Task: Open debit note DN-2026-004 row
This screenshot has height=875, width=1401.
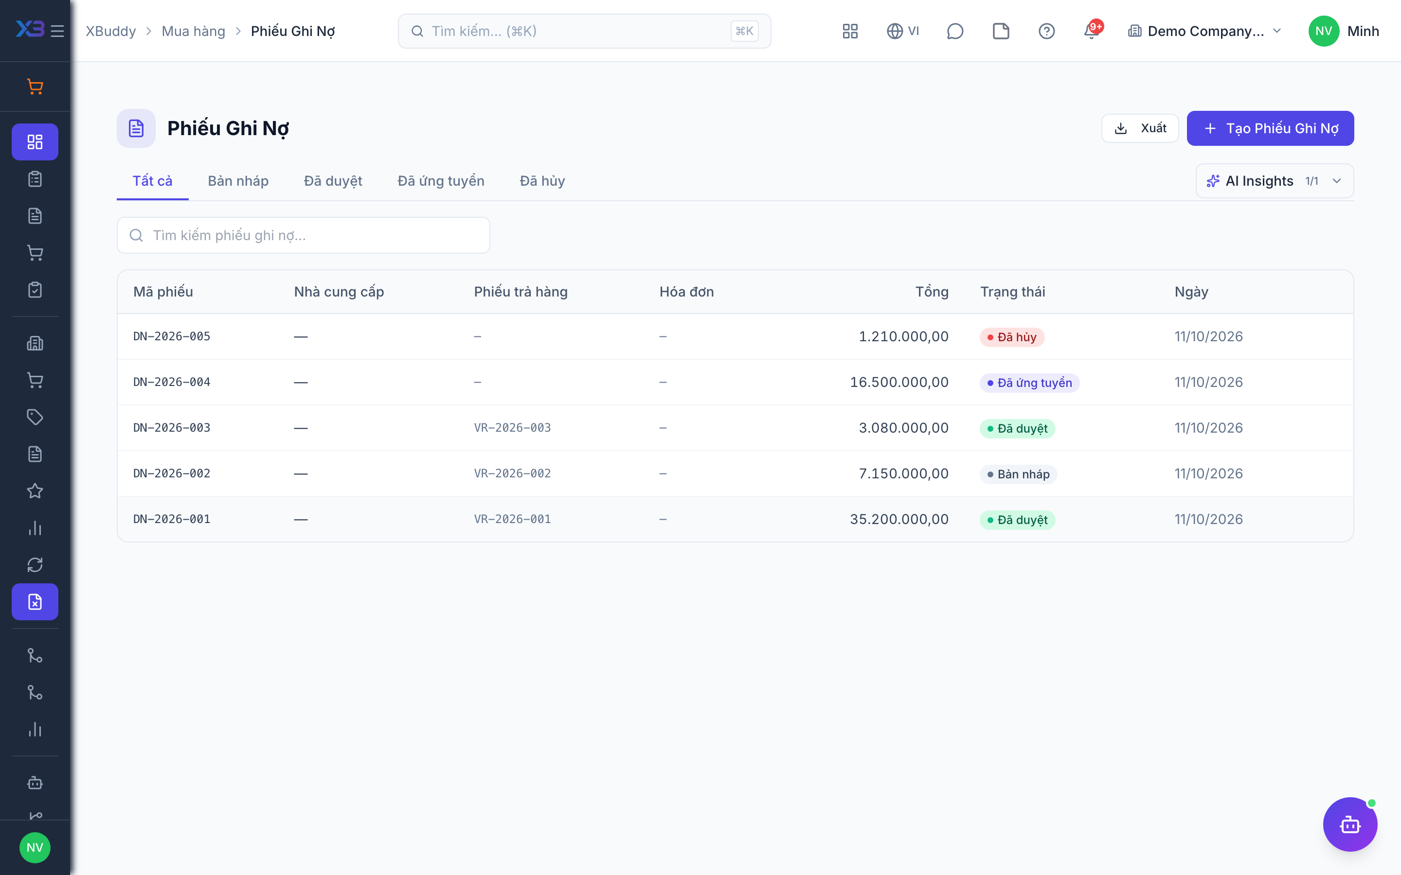Action: [x=735, y=382]
